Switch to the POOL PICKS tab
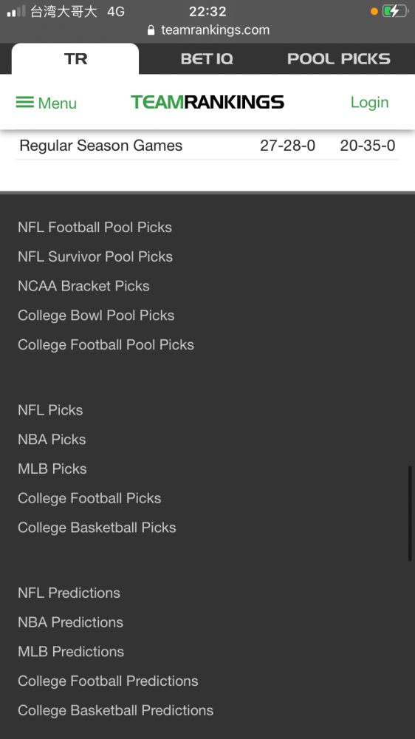This screenshot has width=415, height=739. coord(339,58)
